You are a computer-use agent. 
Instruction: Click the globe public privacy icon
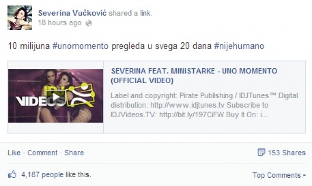(88, 23)
